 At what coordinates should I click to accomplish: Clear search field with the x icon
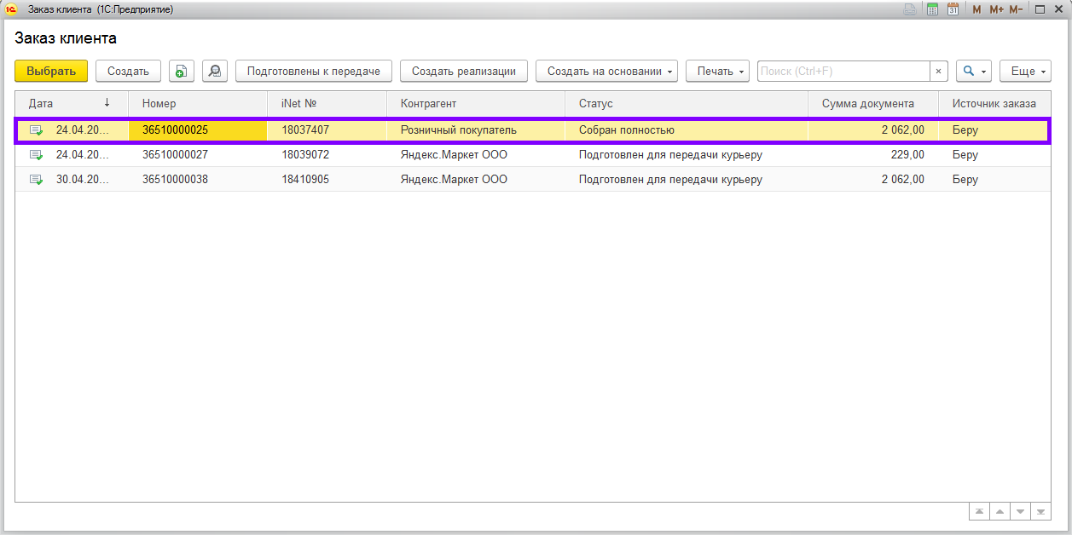[939, 72]
